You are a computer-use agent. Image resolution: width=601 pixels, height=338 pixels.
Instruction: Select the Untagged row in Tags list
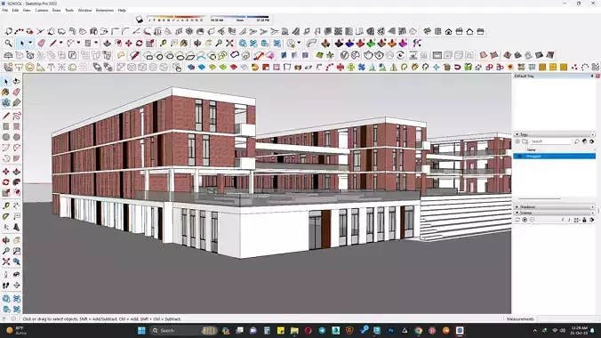554,157
